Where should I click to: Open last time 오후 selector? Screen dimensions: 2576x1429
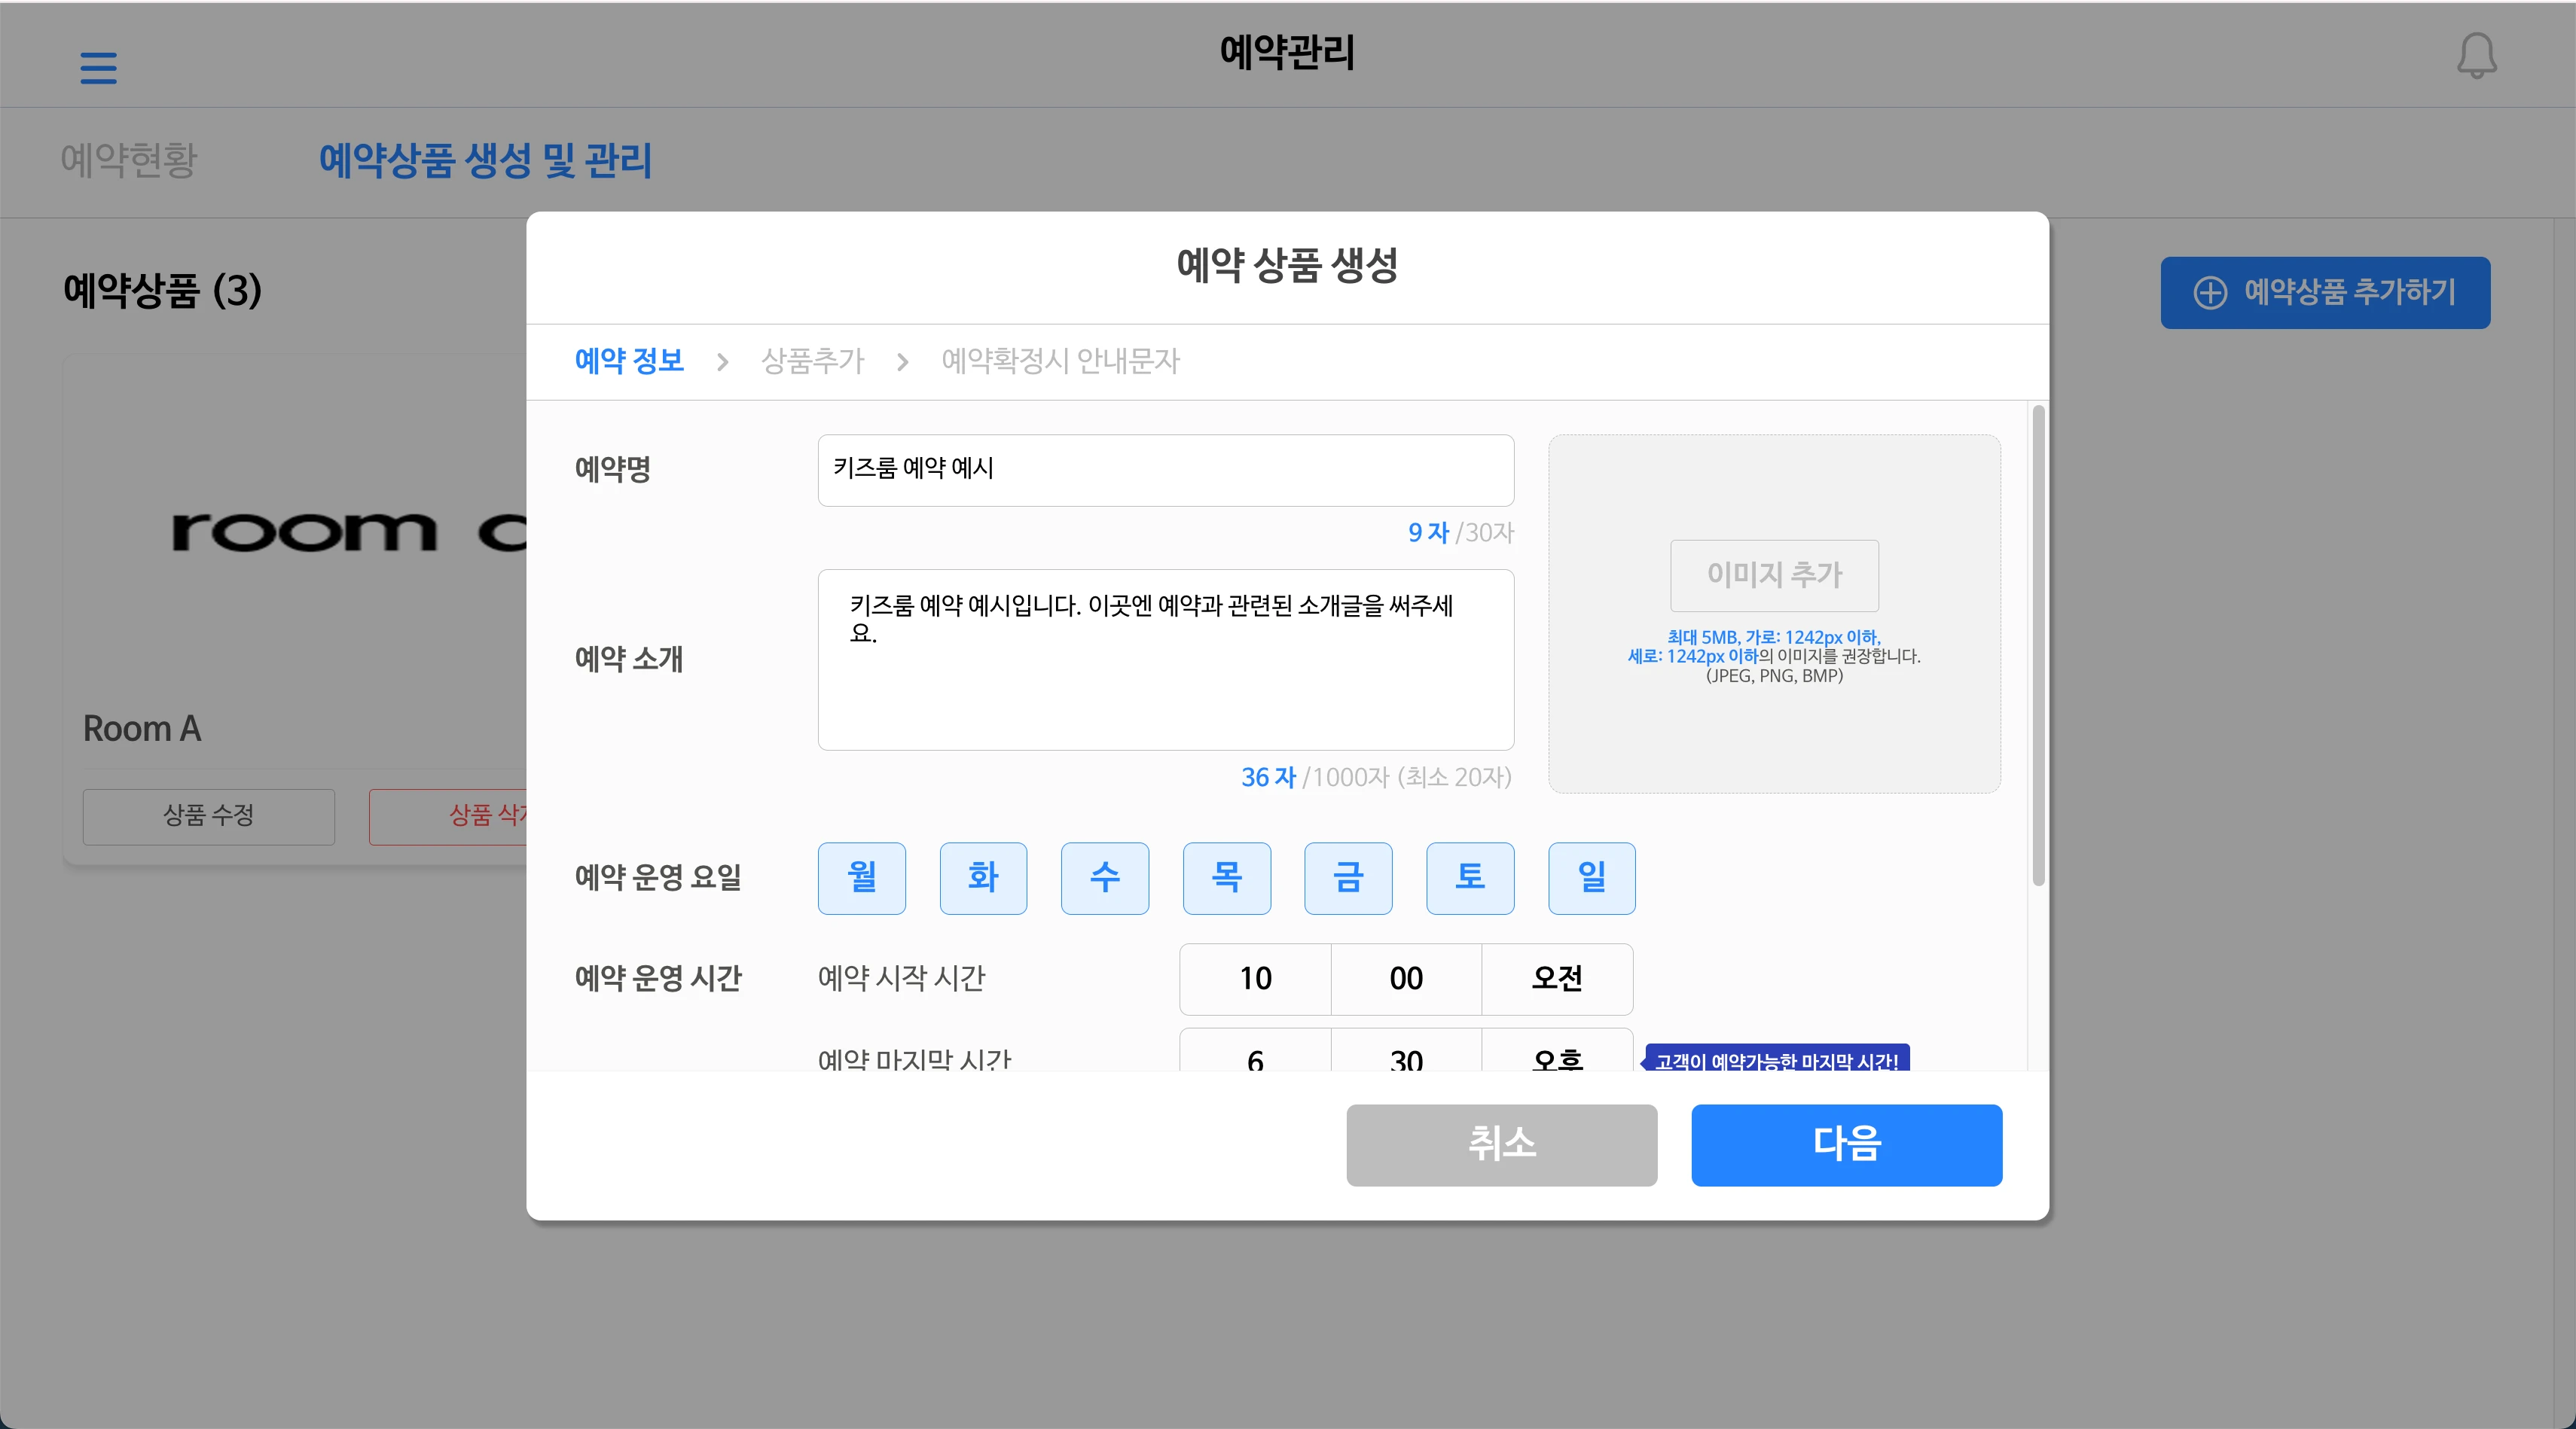tap(1557, 1051)
